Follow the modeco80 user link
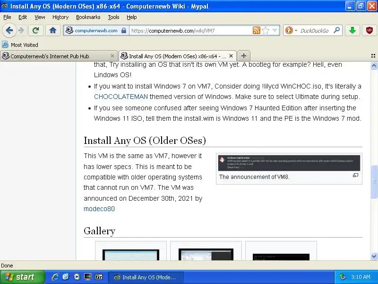Viewport: 378px width, 284px height. tap(99, 209)
